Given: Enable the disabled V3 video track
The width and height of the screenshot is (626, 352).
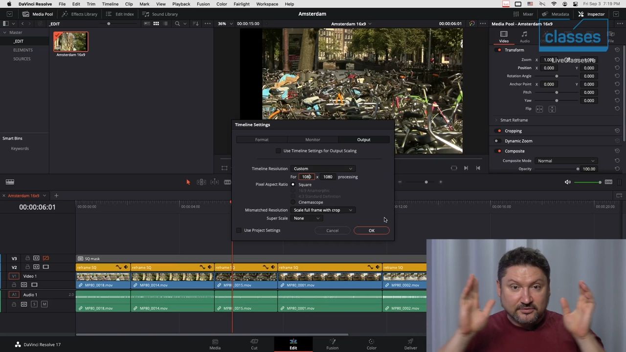Looking at the screenshot, I should tap(45, 258).
